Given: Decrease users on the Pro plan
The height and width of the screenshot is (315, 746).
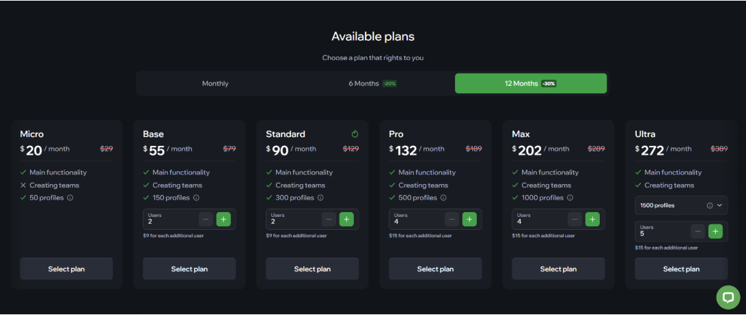Looking at the screenshot, I should (452, 219).
